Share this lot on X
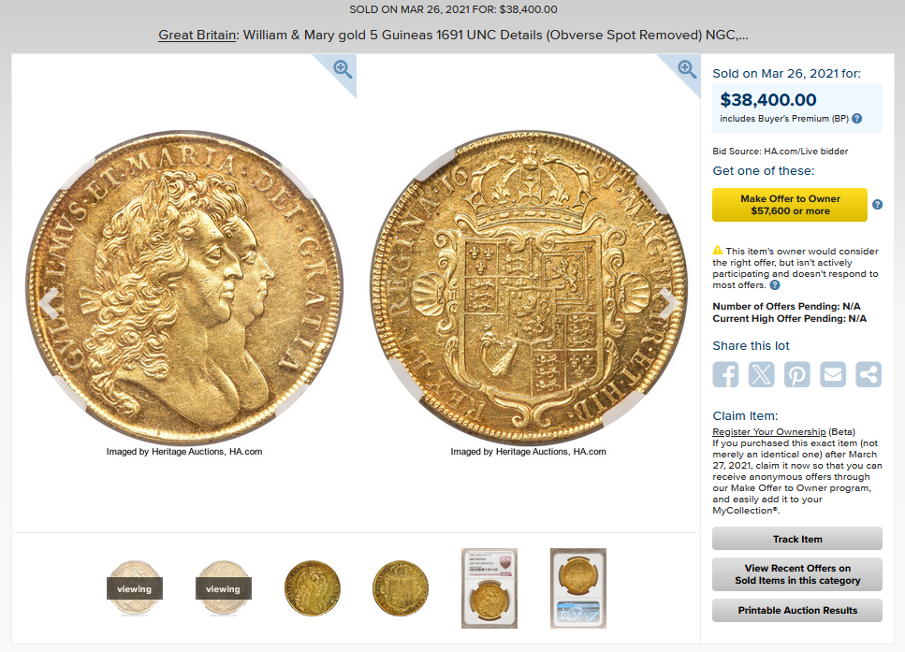This screenshot has width=905, height=652. 761,374
